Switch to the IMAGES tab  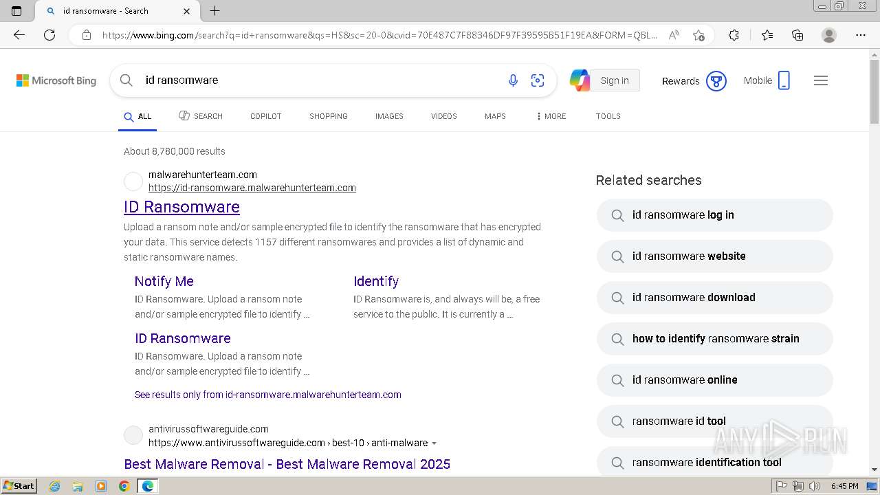click(389, 116)
